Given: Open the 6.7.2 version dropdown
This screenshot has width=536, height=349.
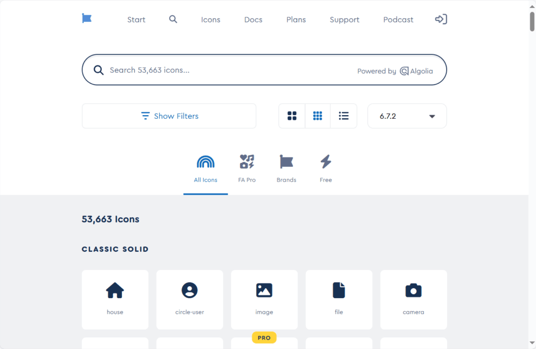Looking at the screenshot, I should 407,116.
